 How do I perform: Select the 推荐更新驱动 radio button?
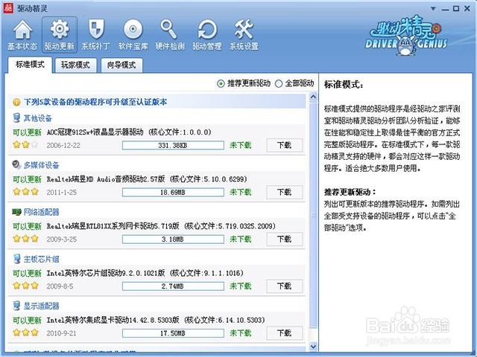click(x=221, y=83)
